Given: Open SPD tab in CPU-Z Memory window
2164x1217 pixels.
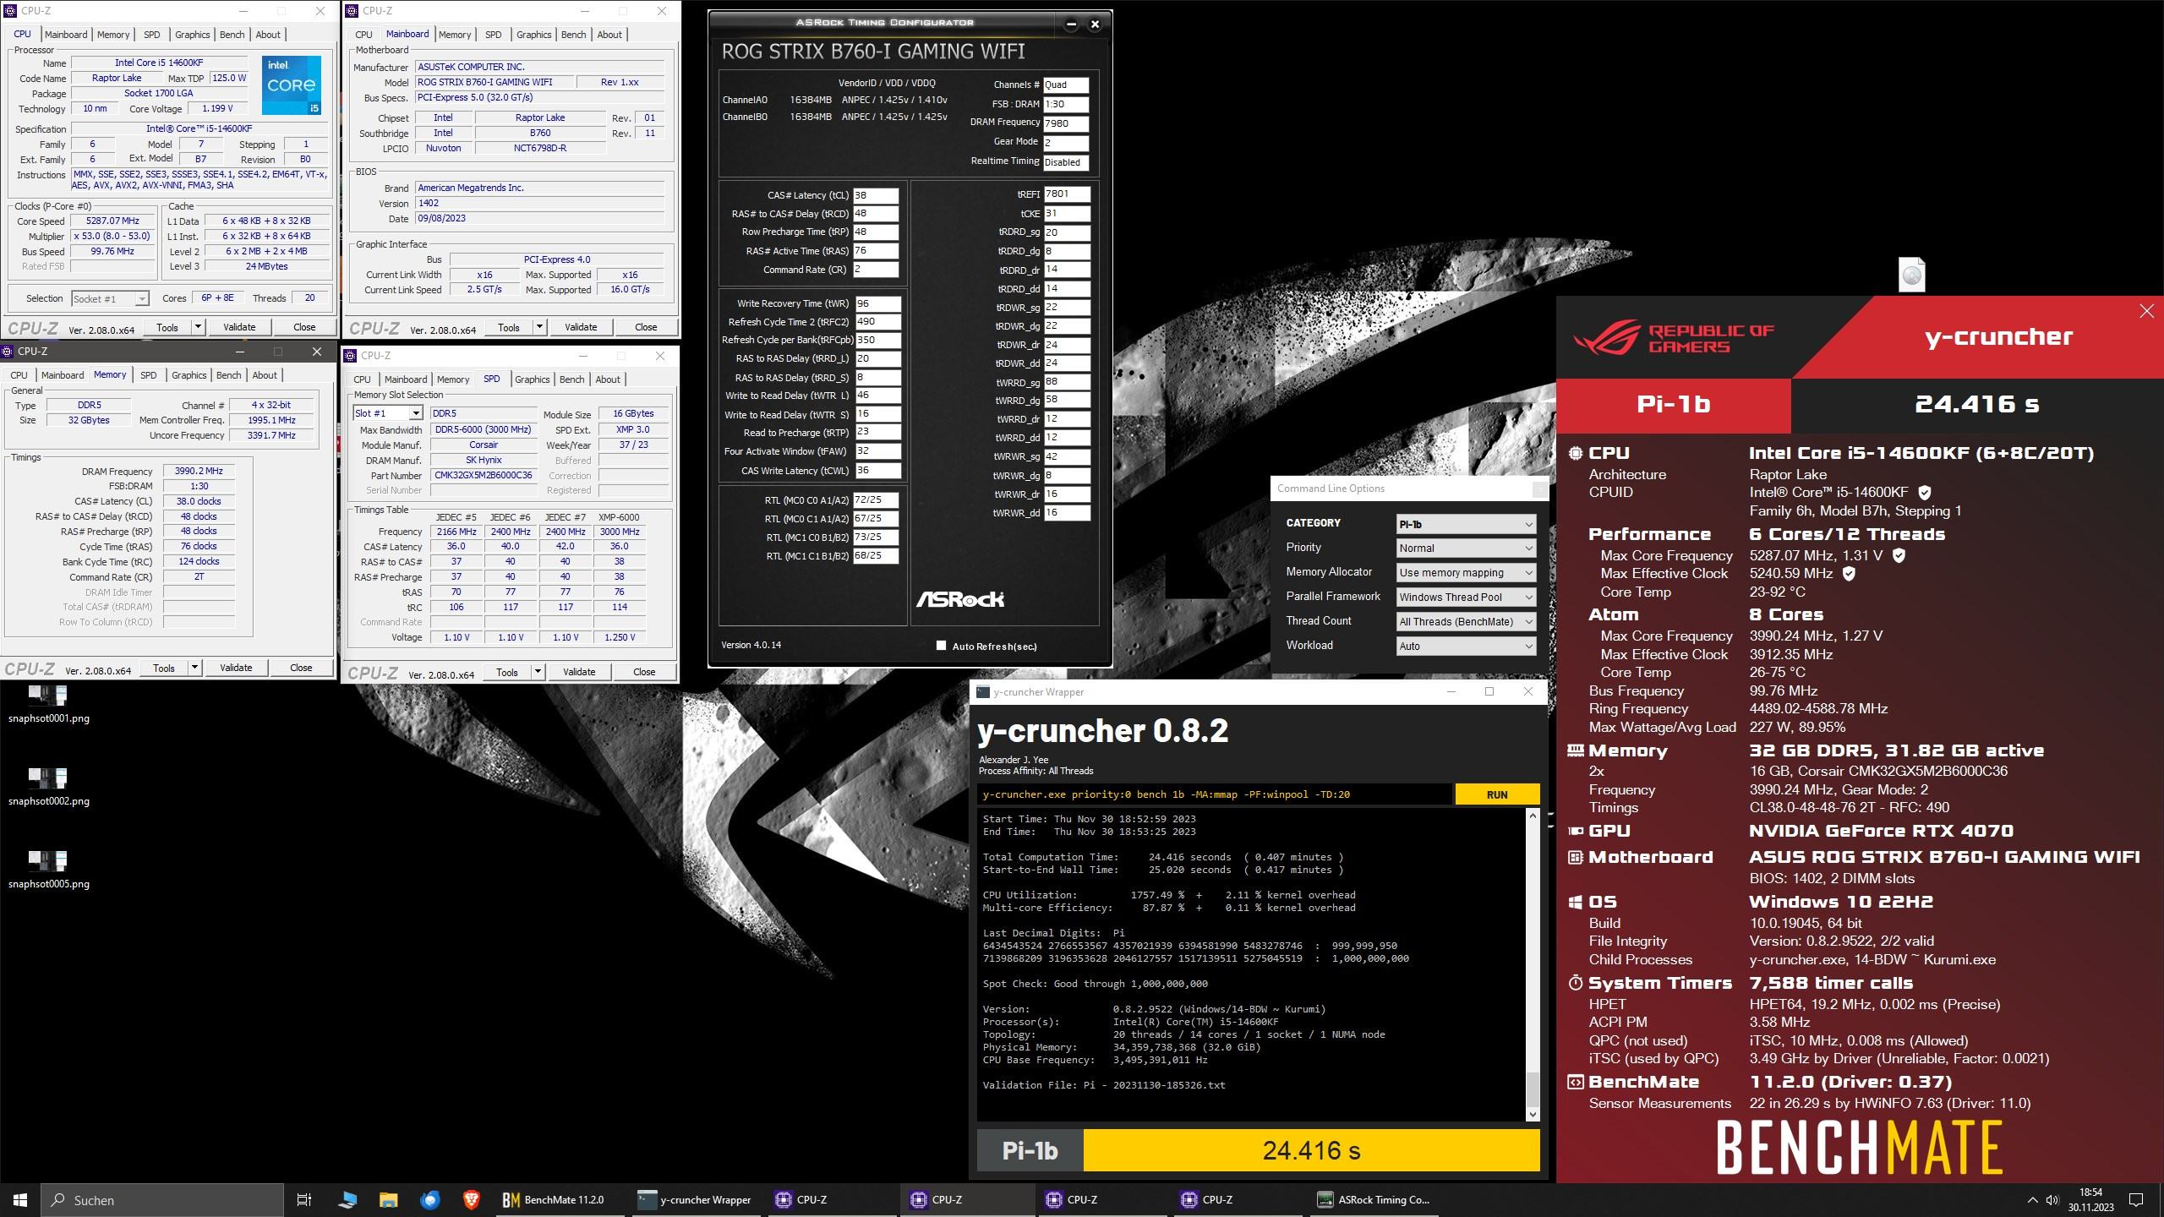Looking at the screenshot, I should [x=148, y=375].
